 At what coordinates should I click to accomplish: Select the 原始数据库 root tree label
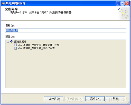[x=20, y=42]
